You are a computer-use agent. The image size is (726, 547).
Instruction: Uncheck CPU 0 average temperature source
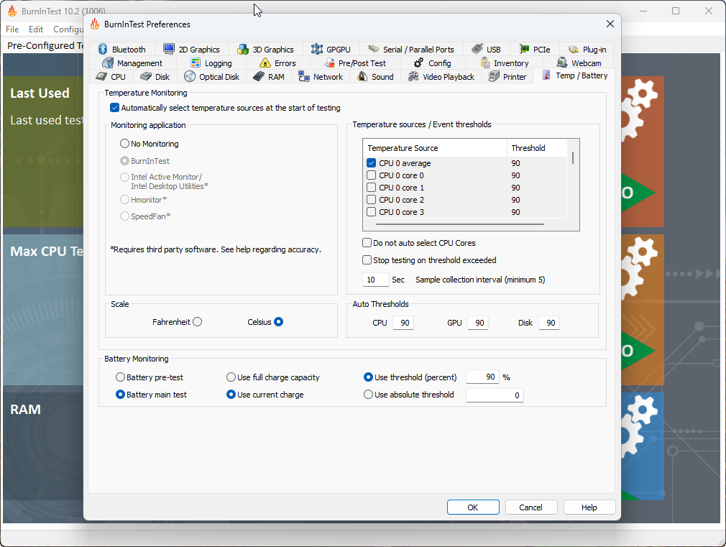[371, 163]
